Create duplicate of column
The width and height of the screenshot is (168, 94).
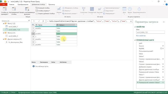(45, 14)
